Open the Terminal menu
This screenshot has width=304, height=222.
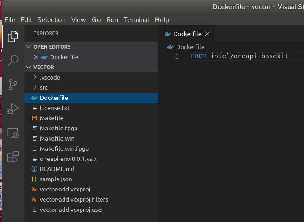(x=136, y=20)
